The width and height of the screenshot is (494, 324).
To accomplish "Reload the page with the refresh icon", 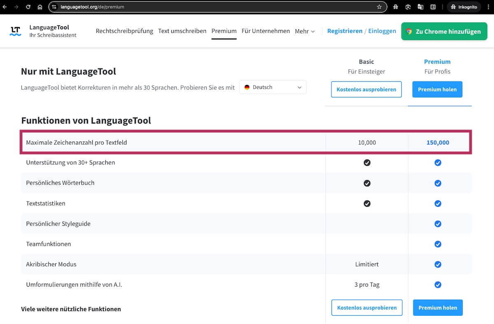I will click(x=28, y=7).
